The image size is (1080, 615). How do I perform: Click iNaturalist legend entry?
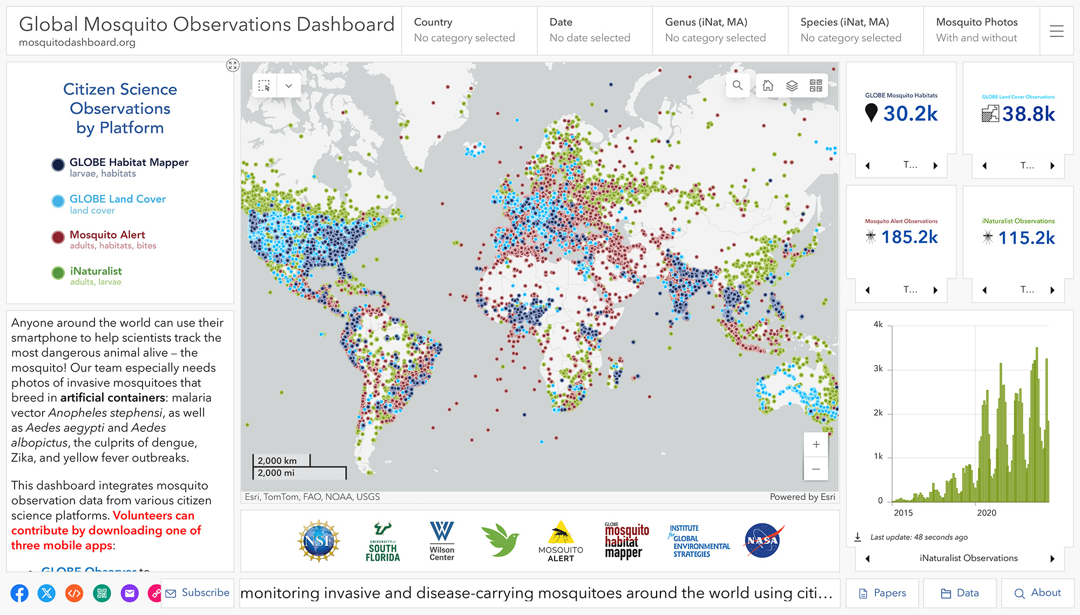tap(86, 275)
